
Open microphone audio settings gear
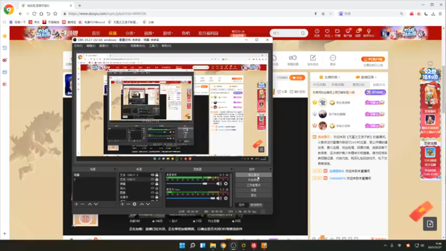(x=226, y=198)
